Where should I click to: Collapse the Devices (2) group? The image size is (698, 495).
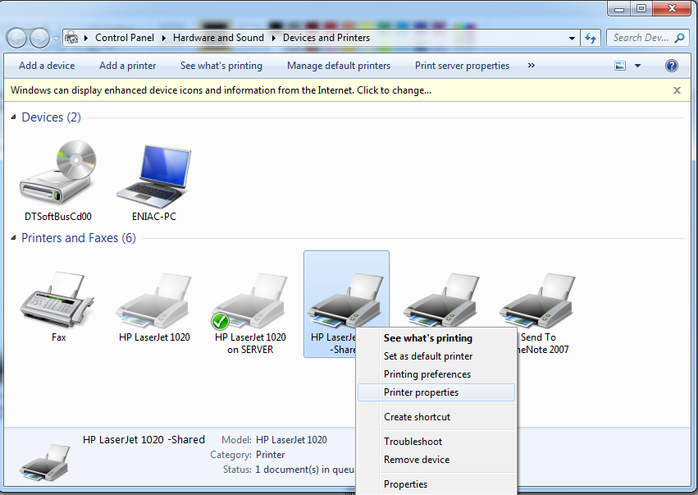[x=13, y=117]
